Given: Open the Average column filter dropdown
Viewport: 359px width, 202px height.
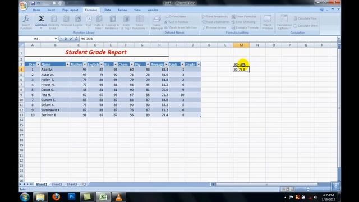Looking at the screenshot, I should [166, 65].
